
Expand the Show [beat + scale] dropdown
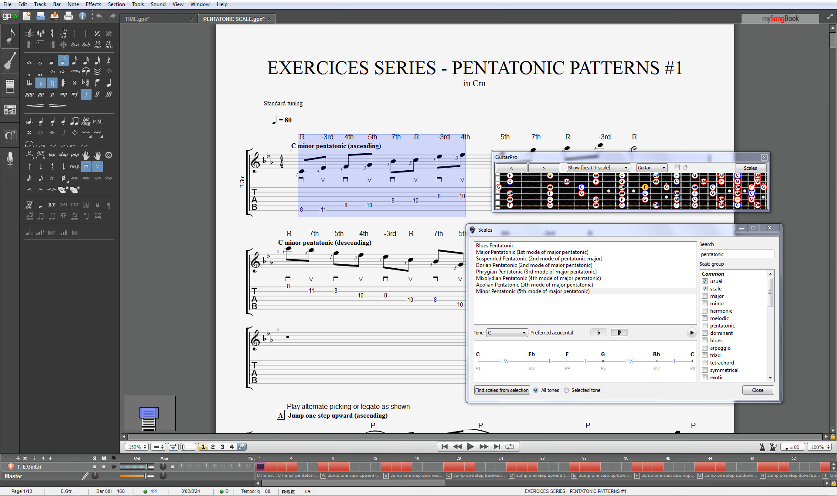[598, 168]
